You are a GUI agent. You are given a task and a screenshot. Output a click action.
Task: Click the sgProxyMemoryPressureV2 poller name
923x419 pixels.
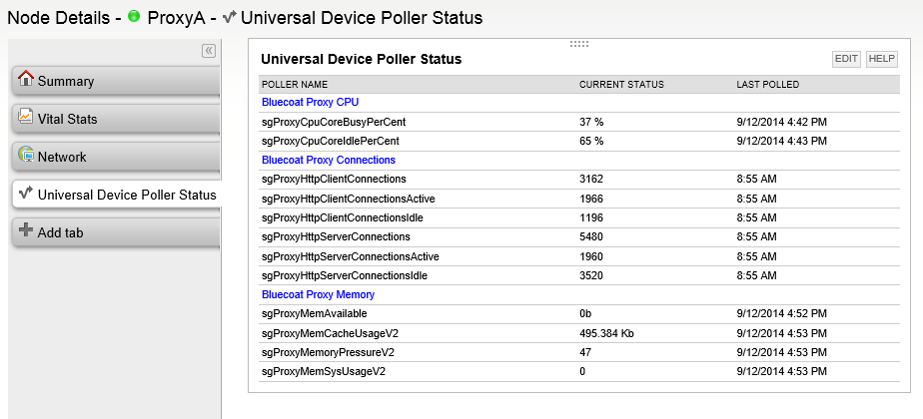click(328, 352)
